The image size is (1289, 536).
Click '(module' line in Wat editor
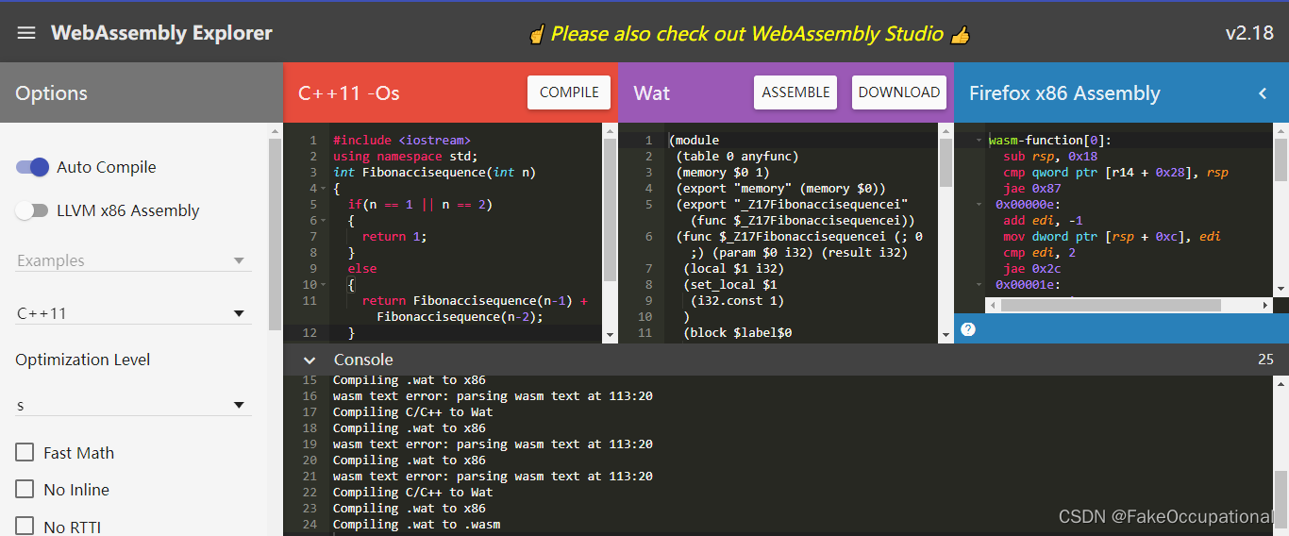[x=695, y=141]
